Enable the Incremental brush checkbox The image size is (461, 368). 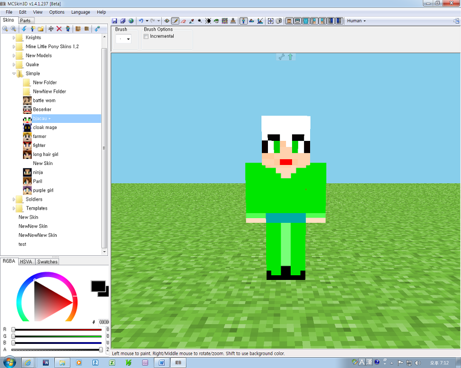pos(146,36)
